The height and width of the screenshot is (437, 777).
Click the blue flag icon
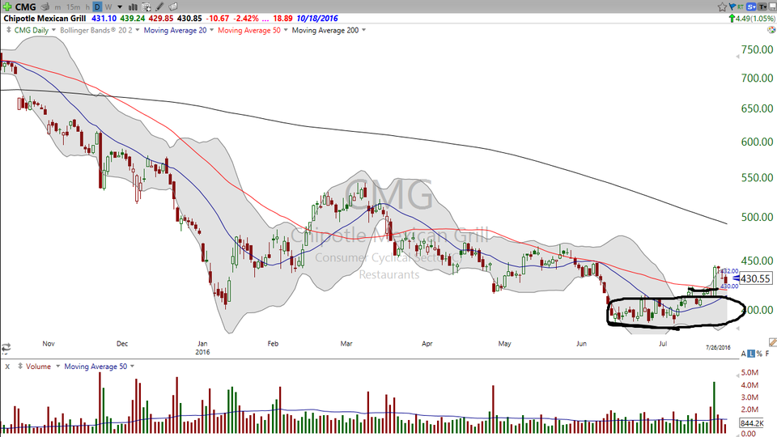point(732,7)
